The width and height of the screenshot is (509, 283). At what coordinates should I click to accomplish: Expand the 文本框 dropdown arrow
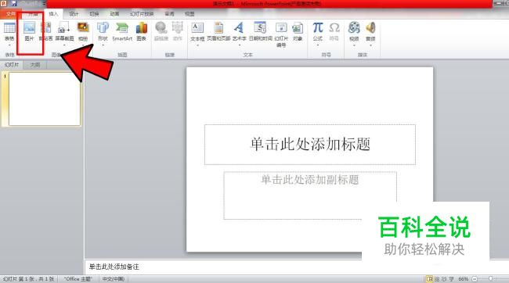[197, 45]
